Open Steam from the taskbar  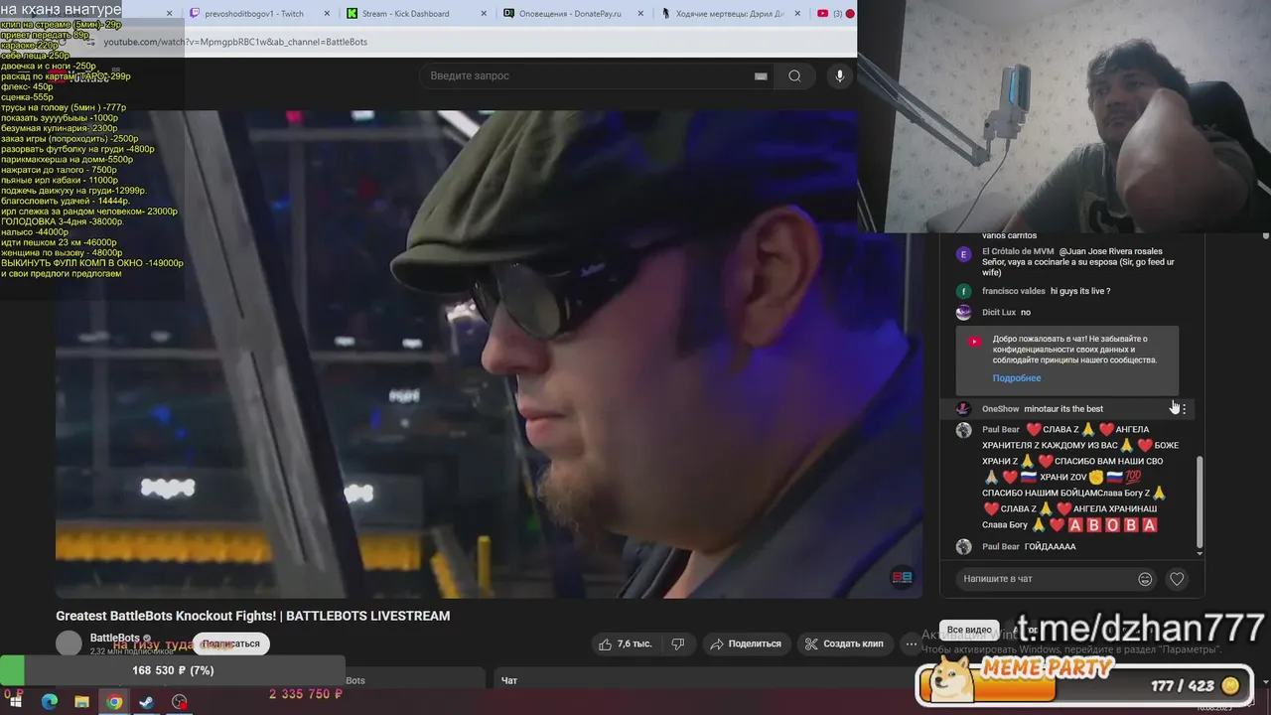(x=146, y=702)
